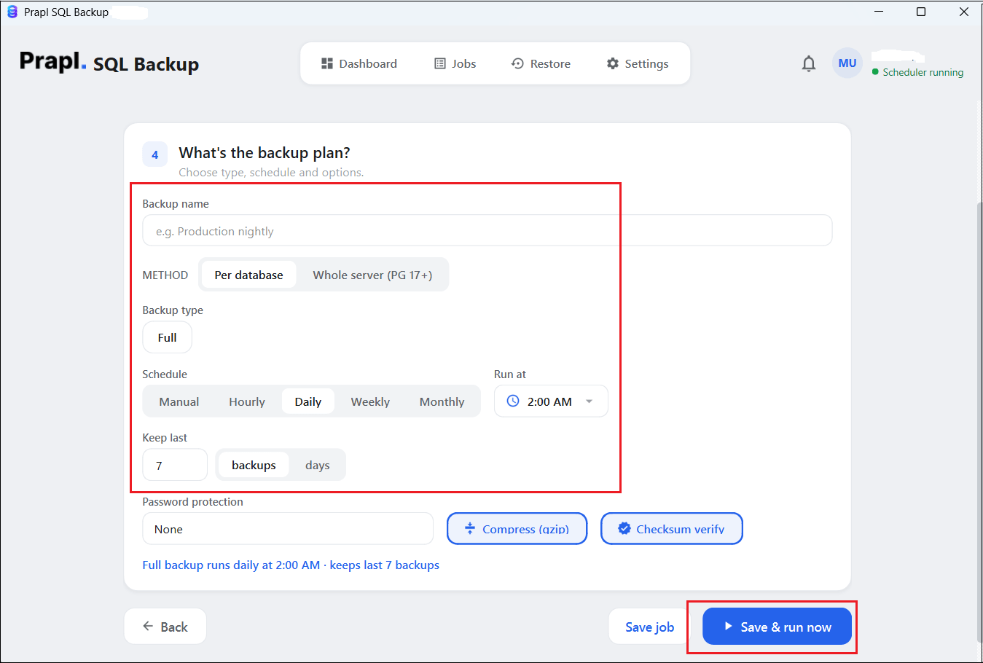
Task: Click the Save job button
Action: pos(649,627)
